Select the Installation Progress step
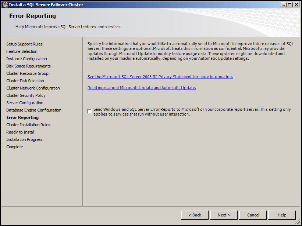302x226 pixels. click(x=24, y=139)
